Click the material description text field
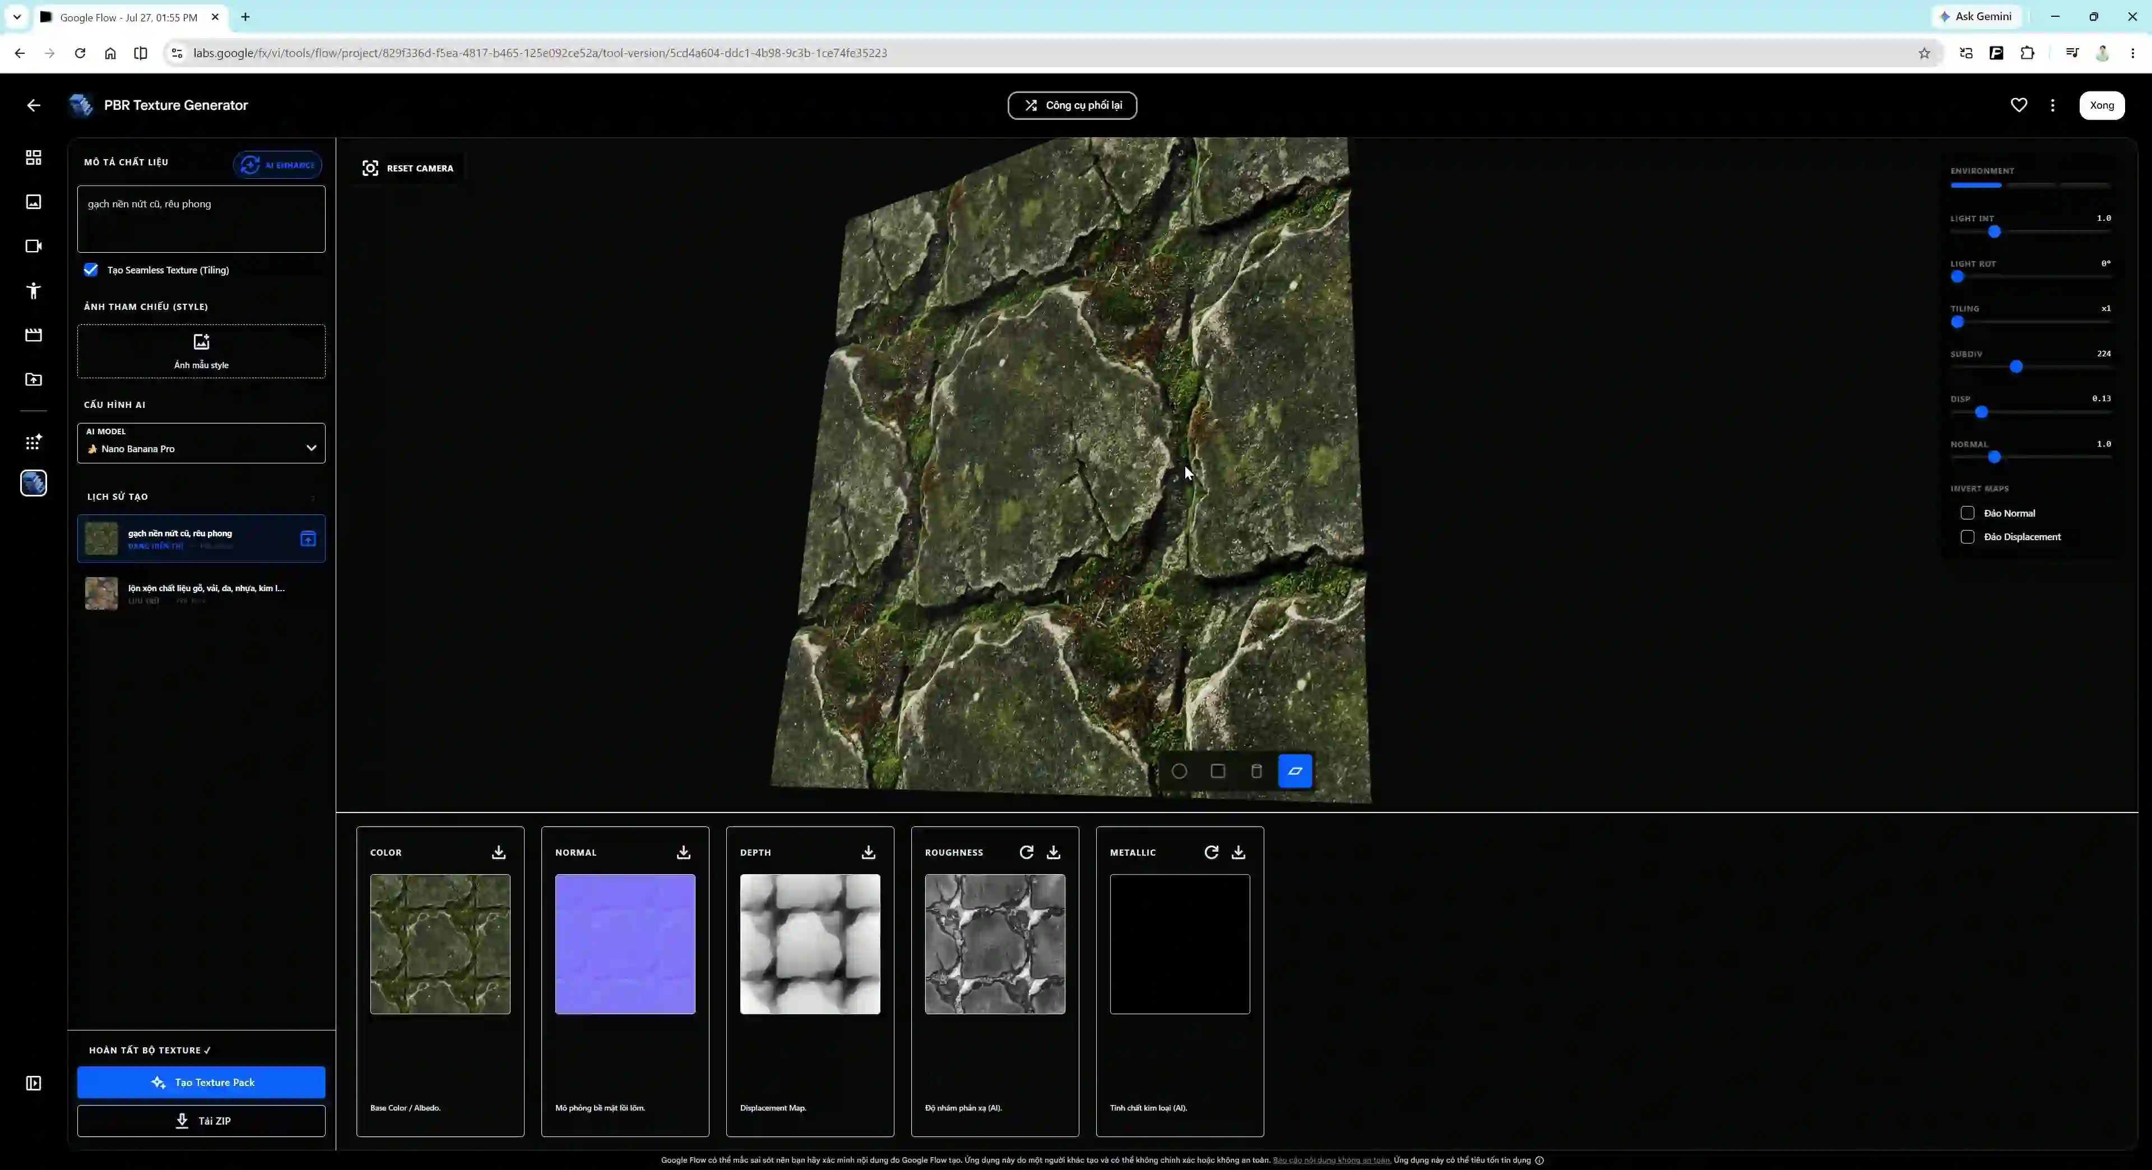Viewport: 2152px width, 1170px height. (201, 219)
